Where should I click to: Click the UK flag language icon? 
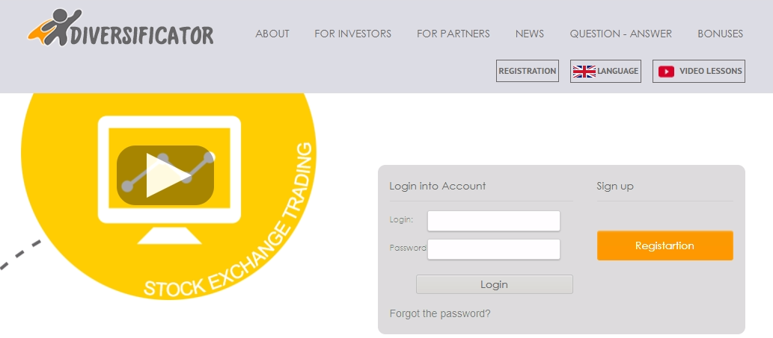tap(584, 71)
